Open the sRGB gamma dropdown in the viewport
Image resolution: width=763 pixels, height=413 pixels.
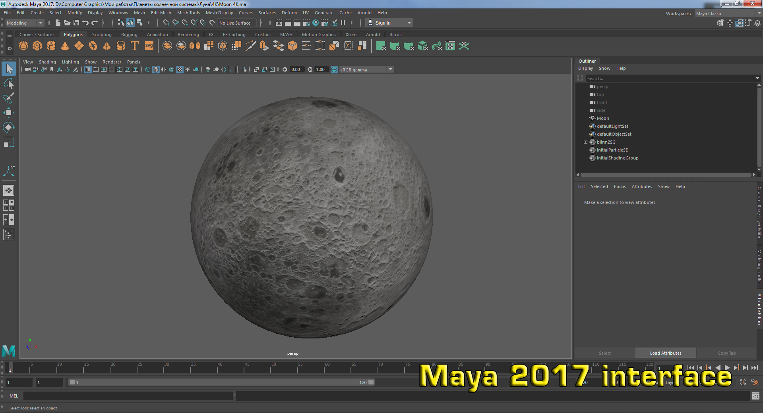tap(390, 69)
